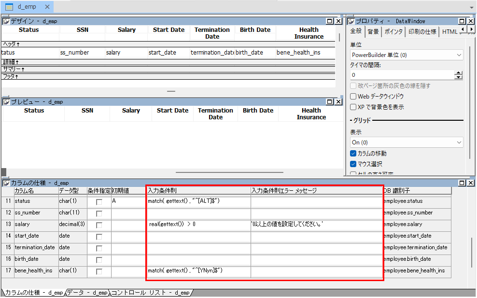Click the フッタ band bar in design

coord(168,77)
